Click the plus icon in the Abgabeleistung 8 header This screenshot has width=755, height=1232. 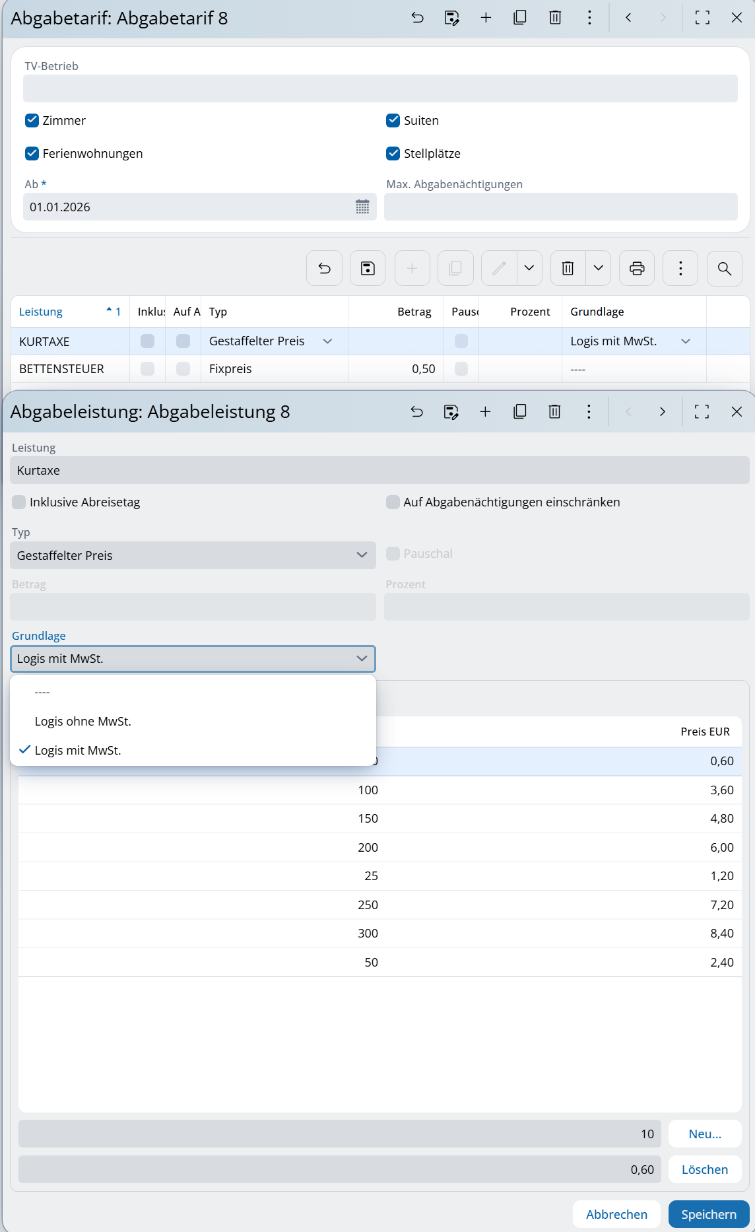pyautogui.click(x=485, y=412)
